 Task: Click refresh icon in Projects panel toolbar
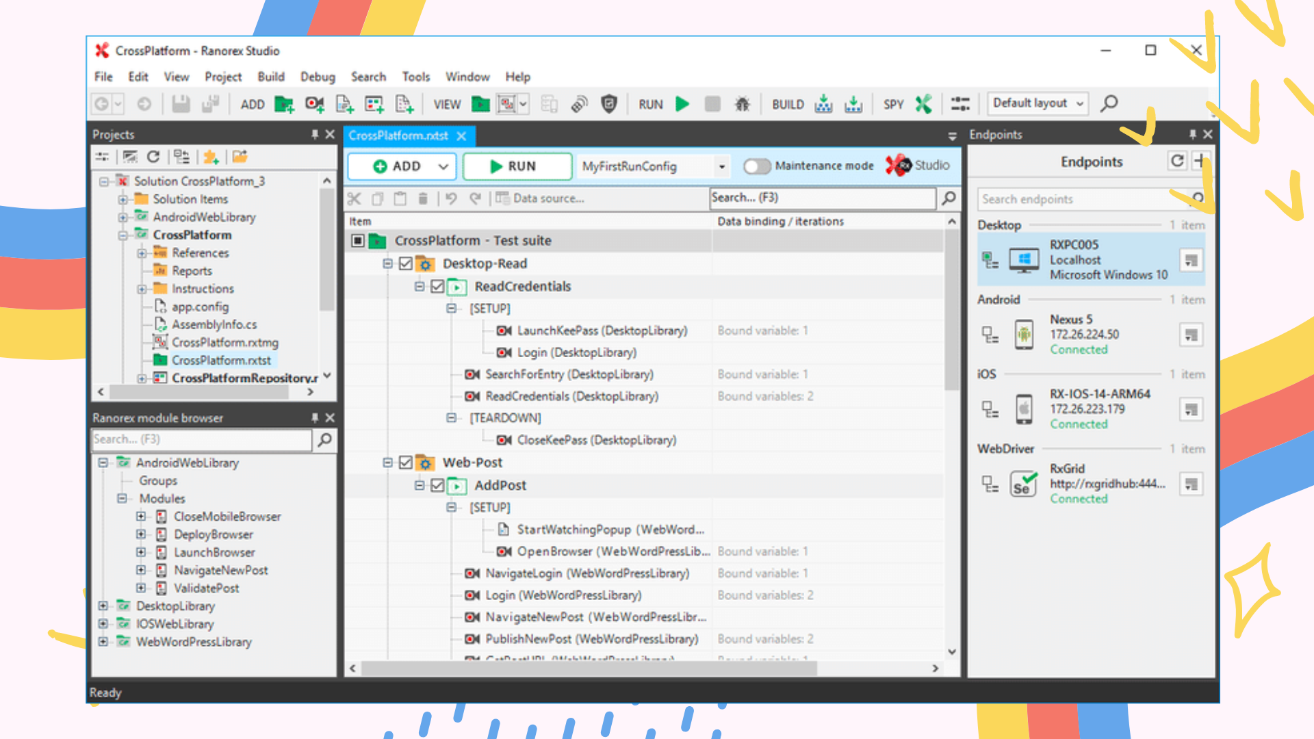pos(153,157)
